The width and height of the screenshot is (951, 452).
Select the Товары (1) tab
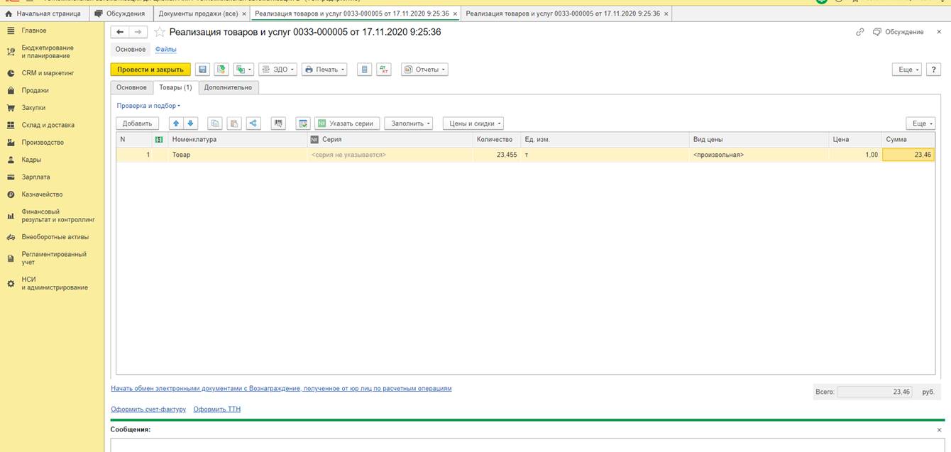[175, 87]
